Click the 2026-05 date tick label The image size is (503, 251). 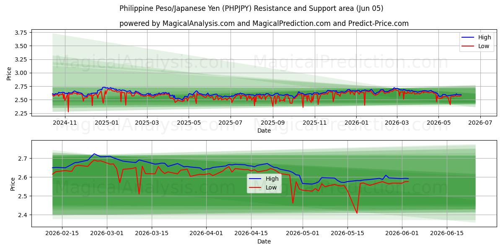[438, 123]
